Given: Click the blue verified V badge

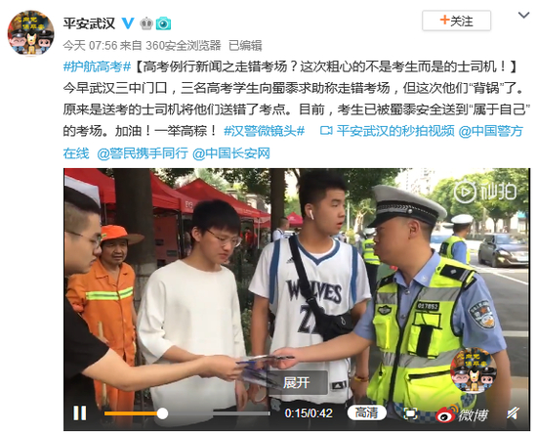Looking at the screenshot, I should (128, 23).
